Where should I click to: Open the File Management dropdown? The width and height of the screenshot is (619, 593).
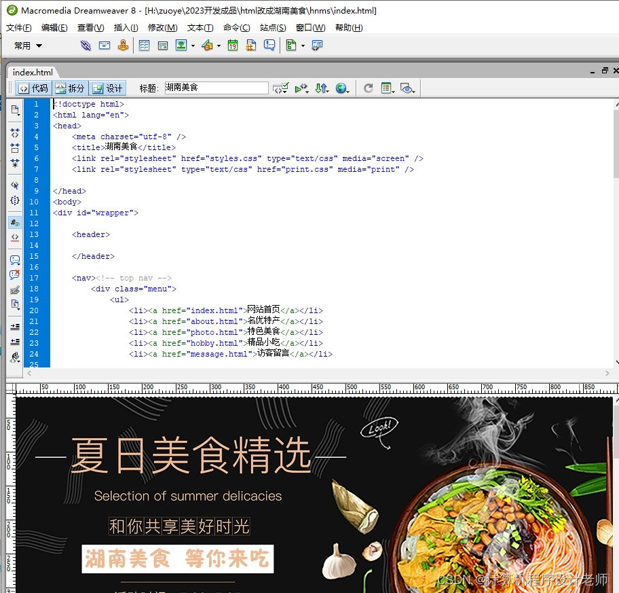[322, 88]
